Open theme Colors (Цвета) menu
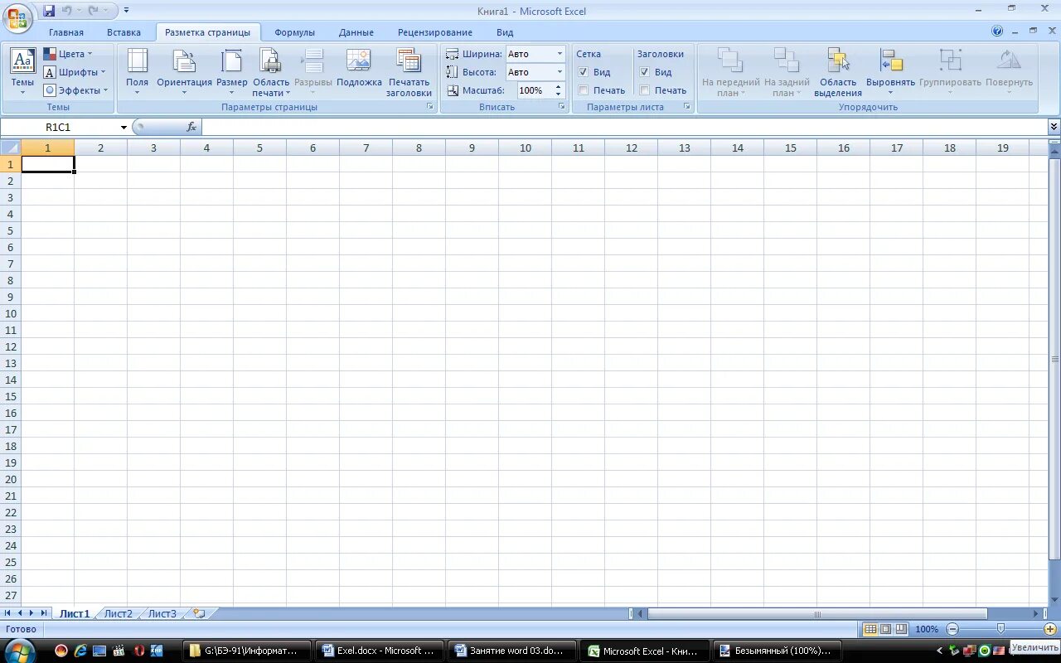Image resolution: width=1061 pixels, height=663 pixels. 69,54
